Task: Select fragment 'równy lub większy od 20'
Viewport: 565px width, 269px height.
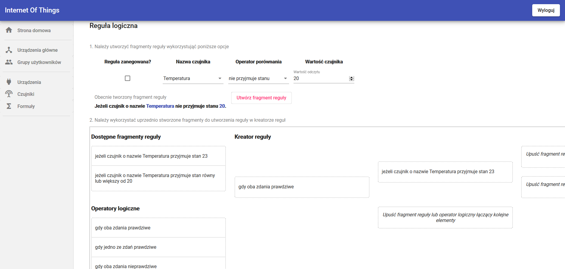Action: (159, 178)
